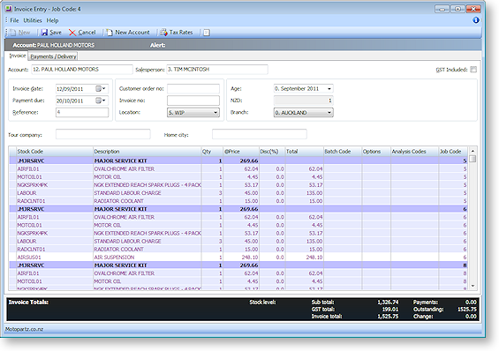Click the Outstanding 1525.75 value
This screenshot has height=351, width=499.
(x=467, y=310)
